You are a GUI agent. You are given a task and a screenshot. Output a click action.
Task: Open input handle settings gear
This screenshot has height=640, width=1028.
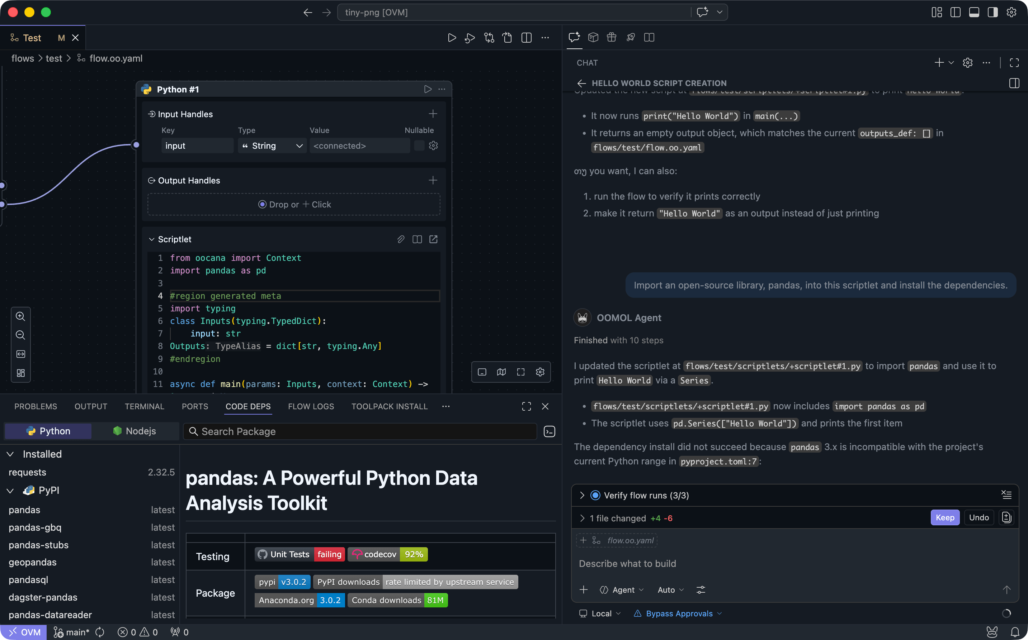click(x=433, y=145)
